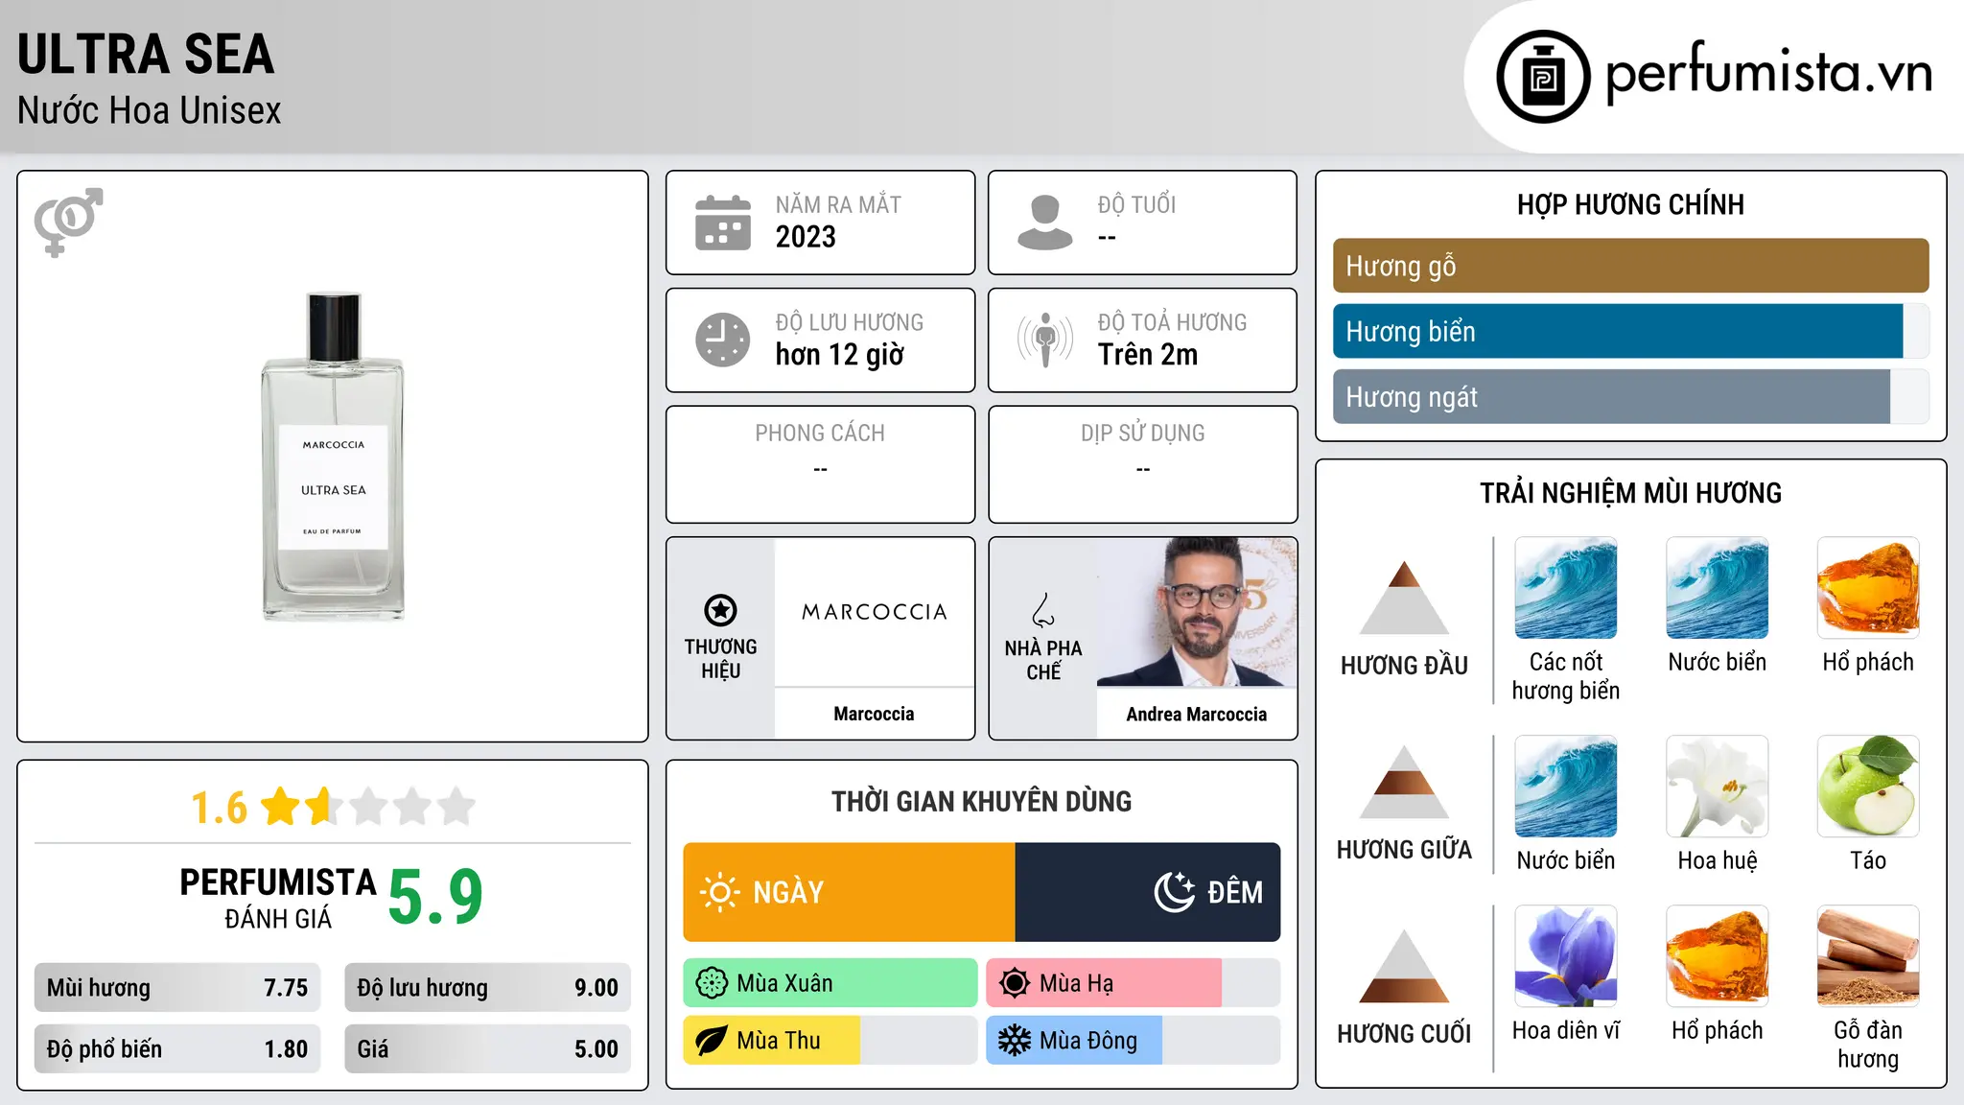This screenshot has width=1964, height=1105.
Task: Click the pyramid icon above Hương giữa
Action: point(1404,782)
